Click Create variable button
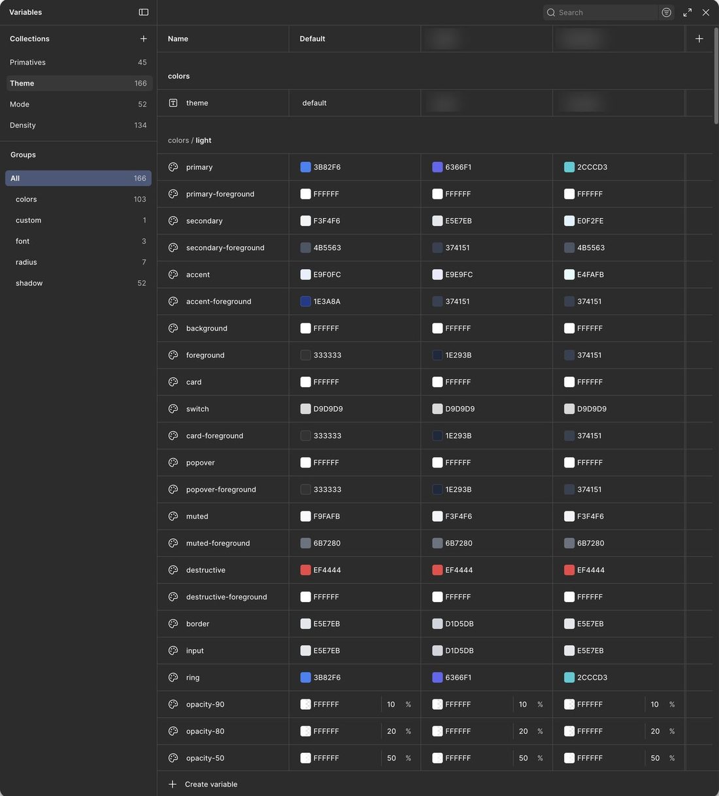 (203, 784)
